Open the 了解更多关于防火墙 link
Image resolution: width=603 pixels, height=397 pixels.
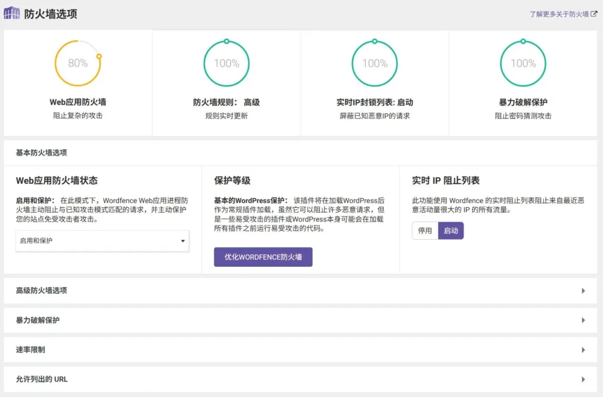pos(560,12)
